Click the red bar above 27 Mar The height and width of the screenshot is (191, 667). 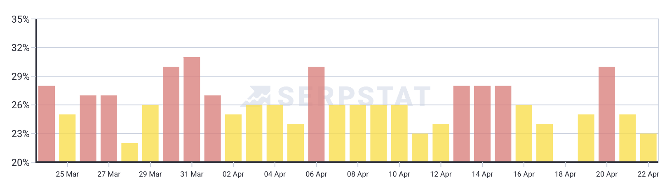109,128
